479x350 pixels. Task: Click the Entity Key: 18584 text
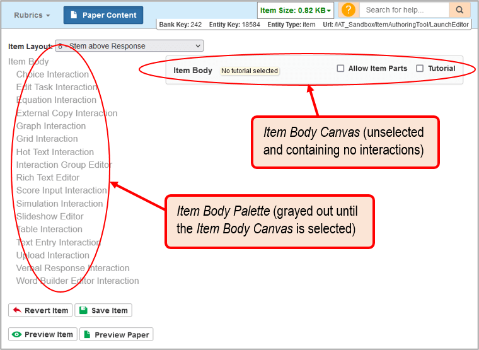click(x=234, y=25)
